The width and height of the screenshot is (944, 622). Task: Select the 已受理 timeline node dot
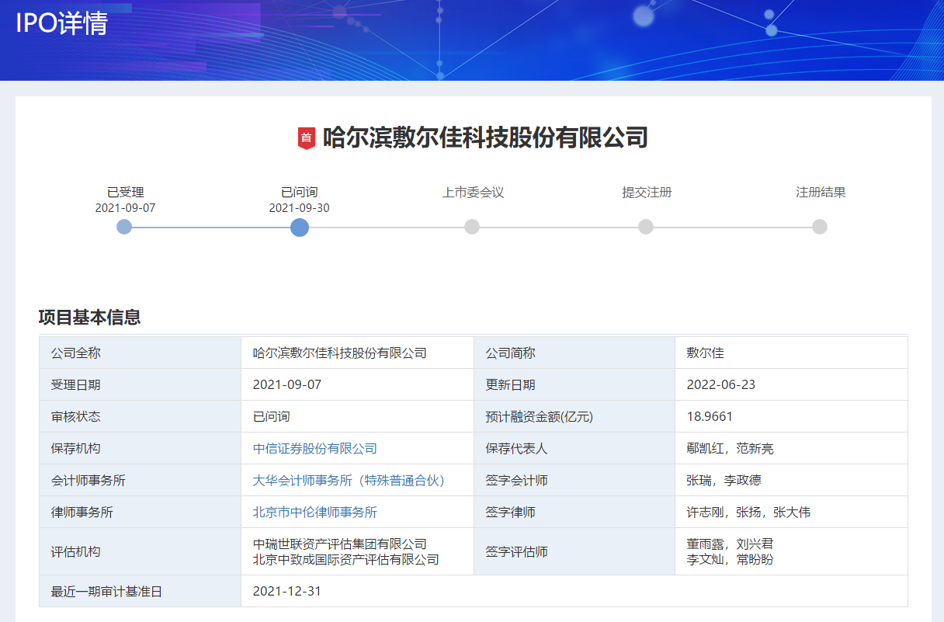tap(124, 227)
